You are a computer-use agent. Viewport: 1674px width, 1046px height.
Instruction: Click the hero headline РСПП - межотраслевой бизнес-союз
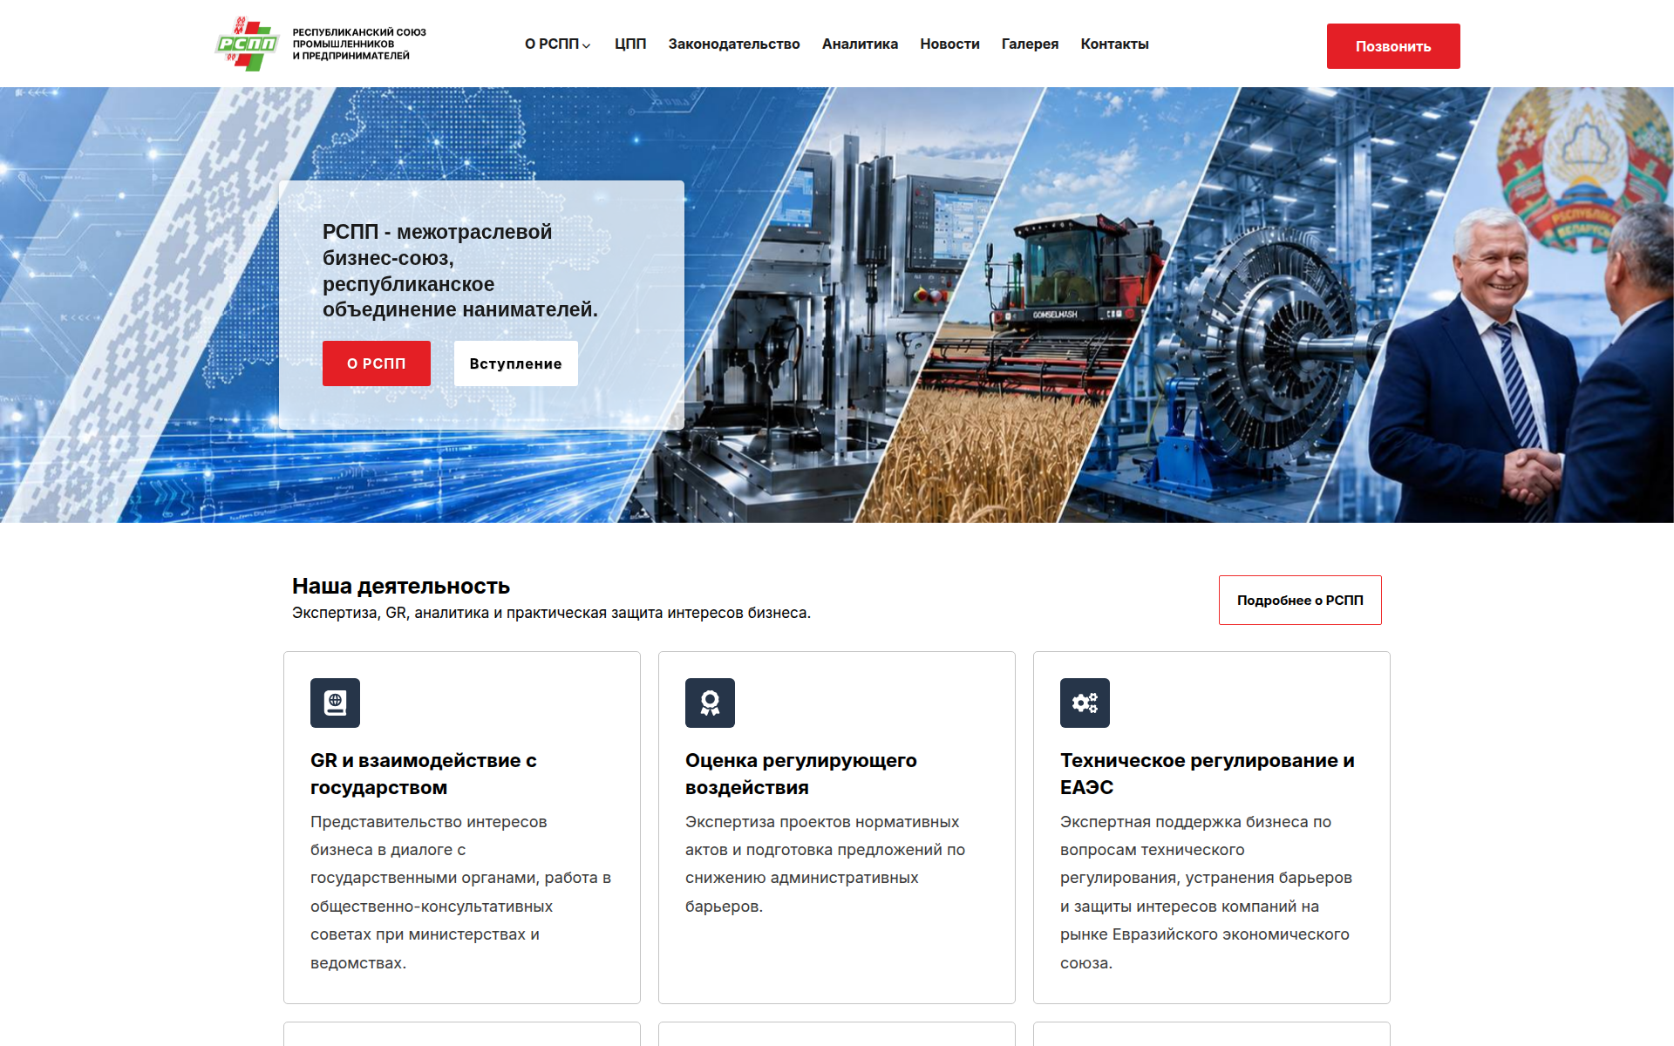(460, 270)
